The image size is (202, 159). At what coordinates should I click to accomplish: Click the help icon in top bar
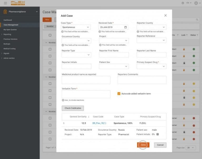click(x=183, y=3)
